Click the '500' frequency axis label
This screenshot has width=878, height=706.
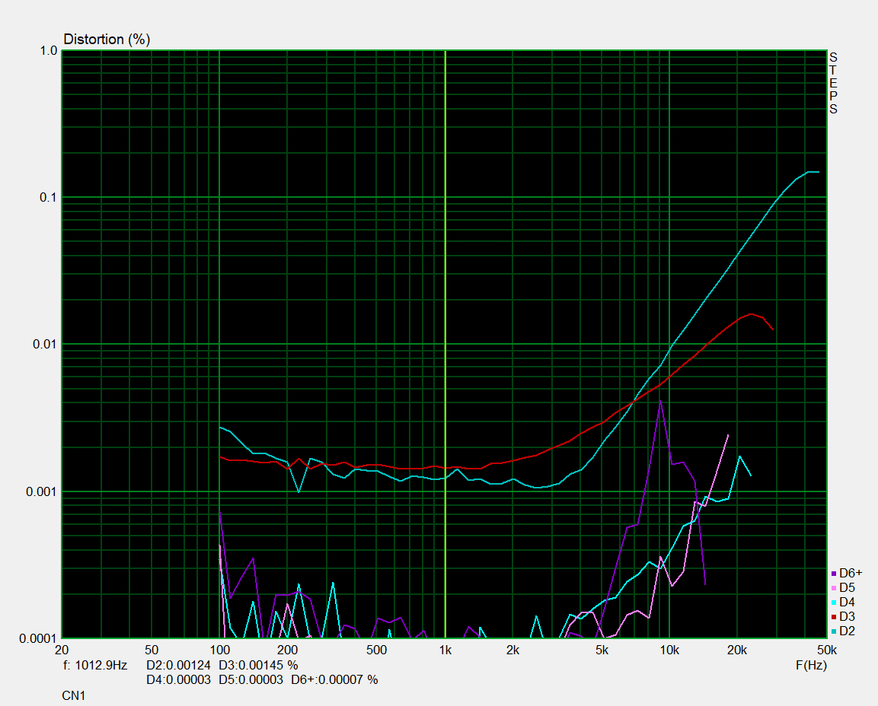[377, 650]
